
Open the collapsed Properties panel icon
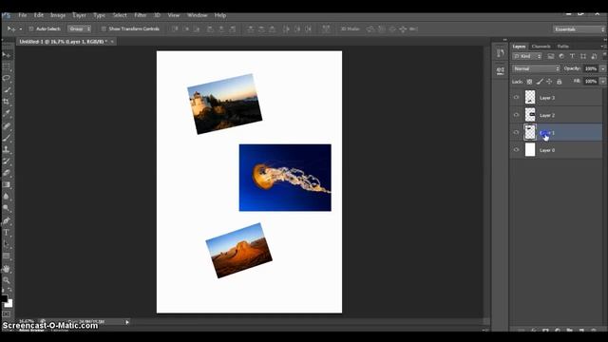click(501, 70)
